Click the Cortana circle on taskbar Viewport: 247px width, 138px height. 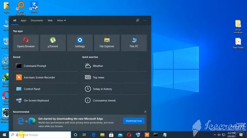click(x=76, y=135)
